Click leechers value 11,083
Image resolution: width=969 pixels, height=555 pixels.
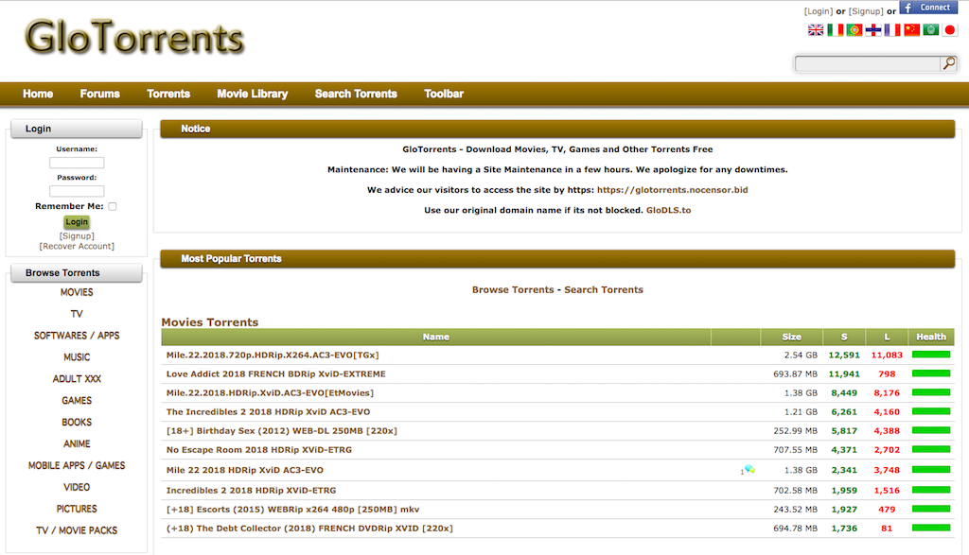(887, 355)
